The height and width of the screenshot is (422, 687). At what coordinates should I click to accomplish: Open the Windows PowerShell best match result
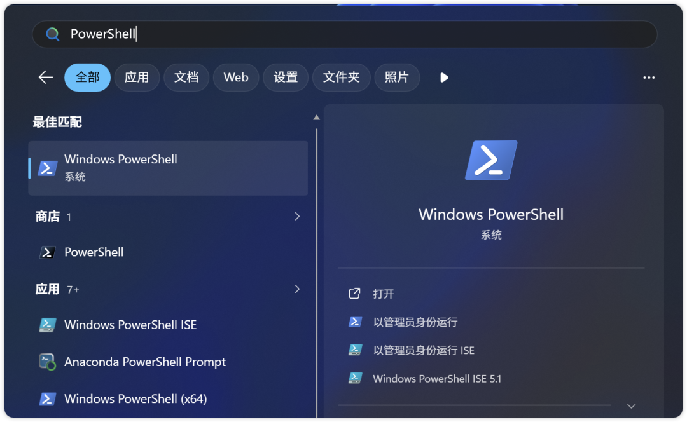[x=168, y=168]
